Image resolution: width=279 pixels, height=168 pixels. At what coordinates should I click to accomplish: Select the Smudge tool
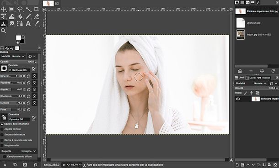[12, 24]
